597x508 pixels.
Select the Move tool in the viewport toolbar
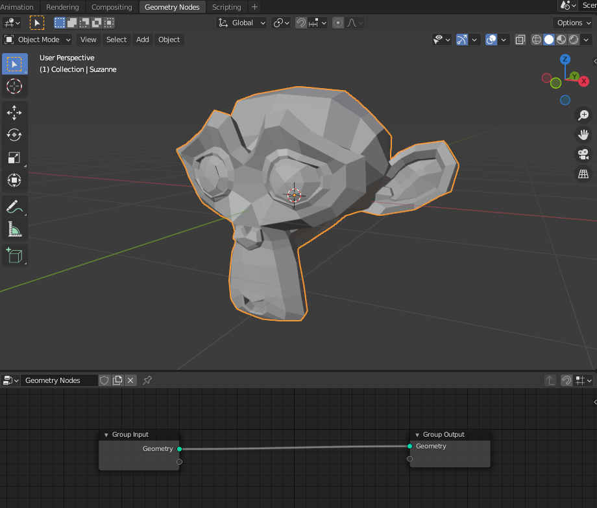pyautogui.click(x=14, y=112)
